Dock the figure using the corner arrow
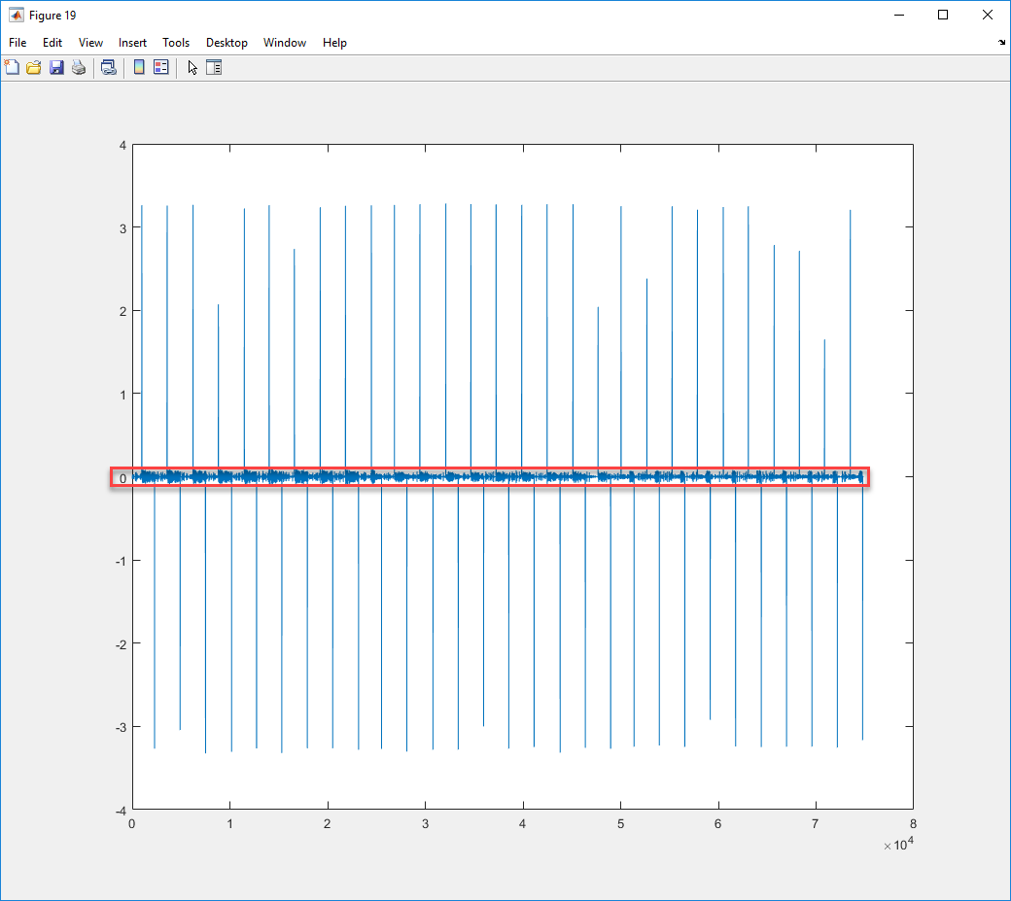Screen dimensions: 1011x901 (1001, 43)
